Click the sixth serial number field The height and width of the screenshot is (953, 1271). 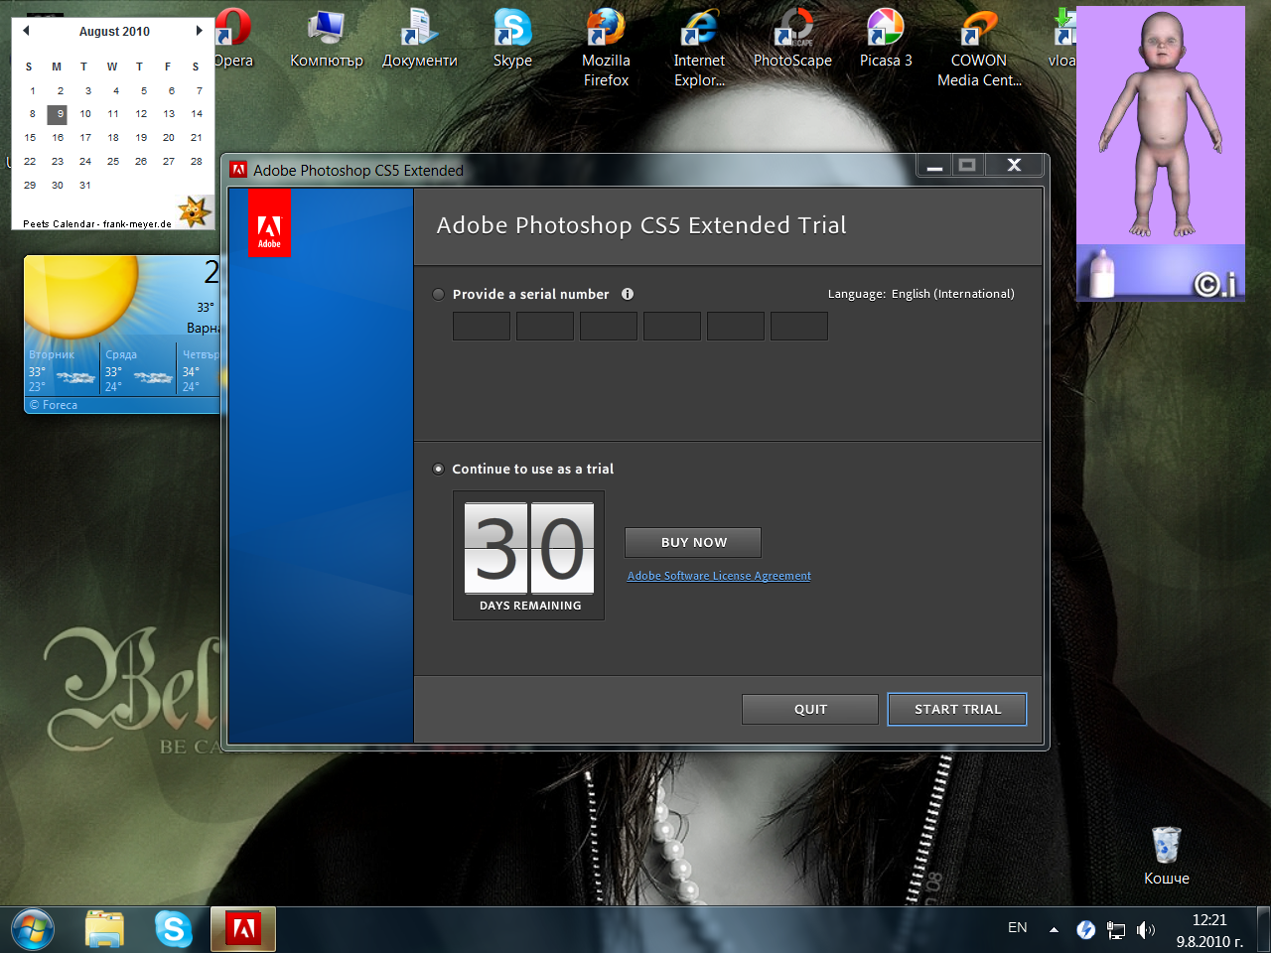[x=799, y=327]
